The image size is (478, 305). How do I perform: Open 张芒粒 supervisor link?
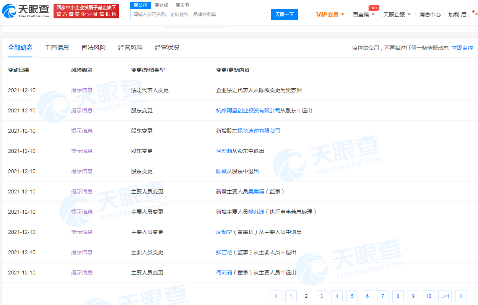(224, 252)
